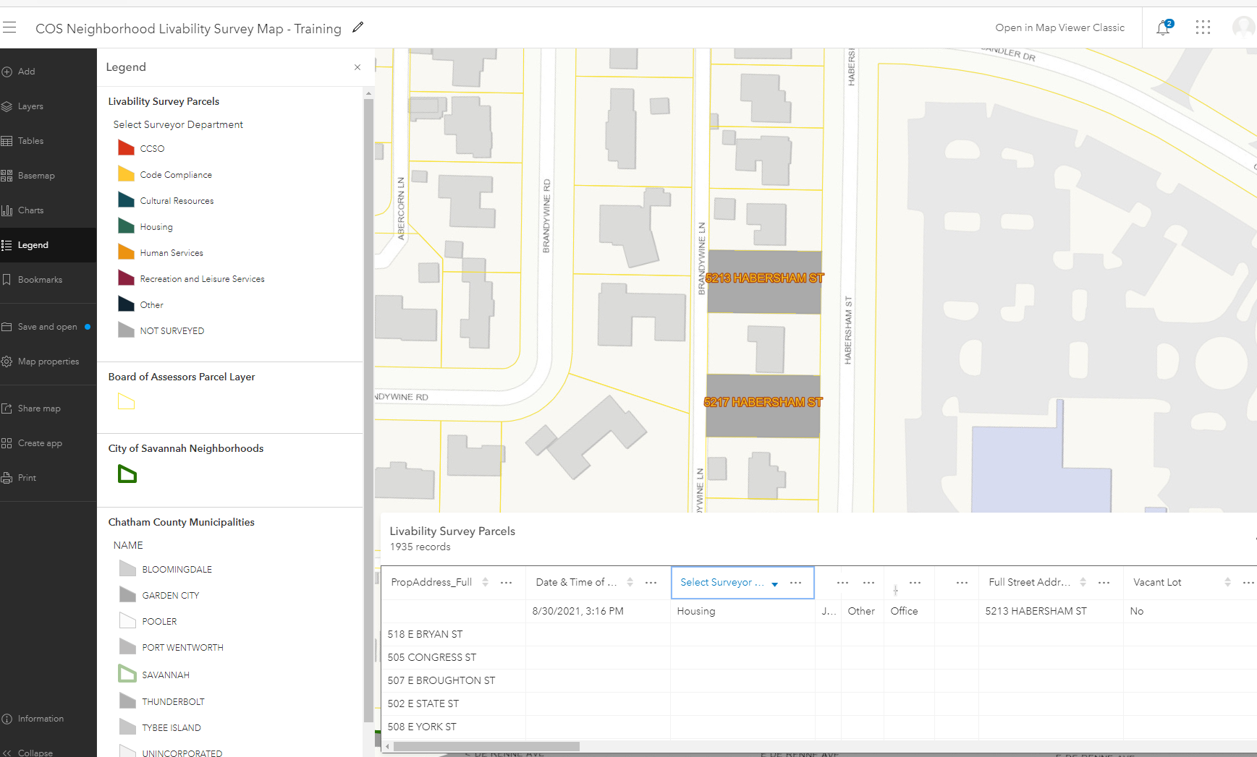The height and width of the screenshot is (757, 1257).
Task: Toggle sort on Vacant Lot column
Action: click(x=1227, y=582)
